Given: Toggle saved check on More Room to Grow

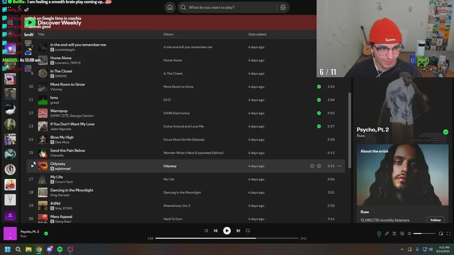Looking at the screenshot, I should (x=319, y=87).
